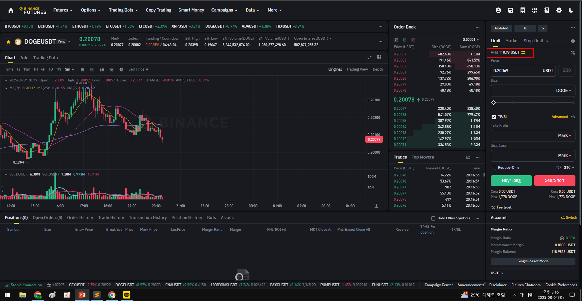Click the order size slider handle
The height and width of the screenshot is (301, 582).
point(493,102)
